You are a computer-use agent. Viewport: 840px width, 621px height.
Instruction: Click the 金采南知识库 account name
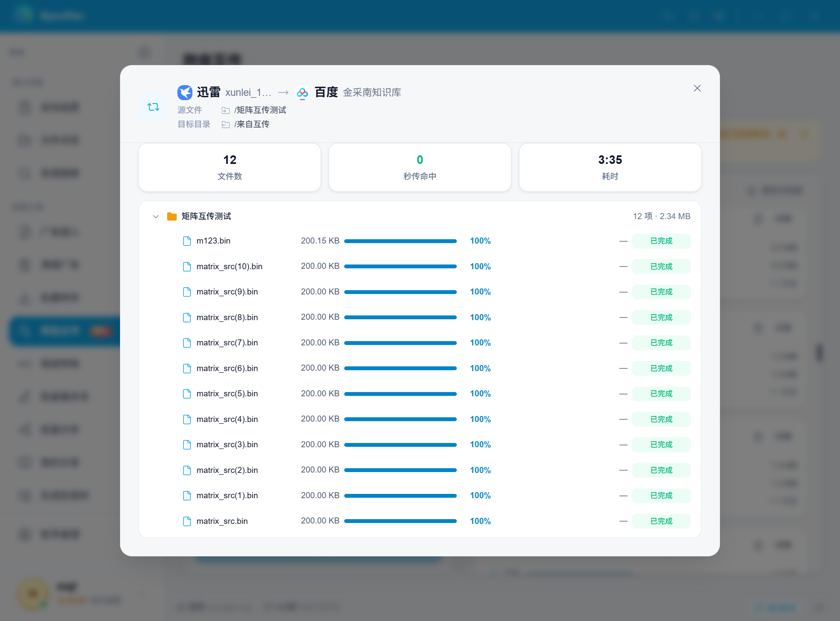coord(372,92)
